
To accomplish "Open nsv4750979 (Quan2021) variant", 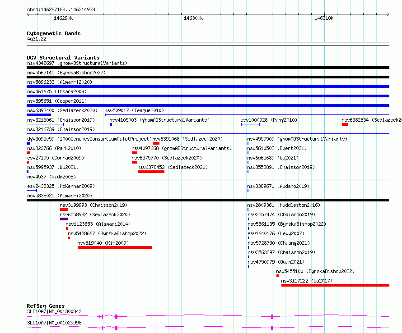I will coord(276,262).
